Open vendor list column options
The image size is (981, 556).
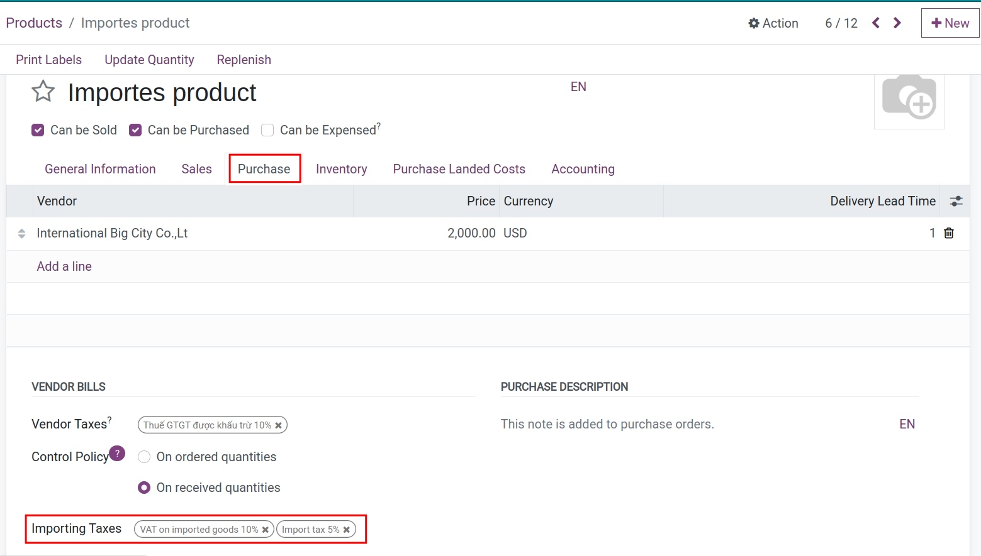tap(956, 201)
